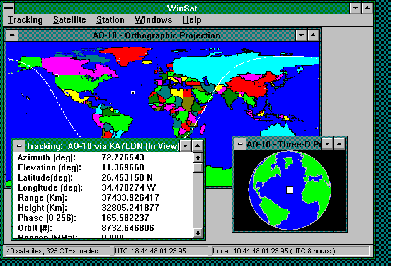This screenshot has width=403, height=278.
Task: Click the Orbit value 8732.646806
Action: point(128,228)
